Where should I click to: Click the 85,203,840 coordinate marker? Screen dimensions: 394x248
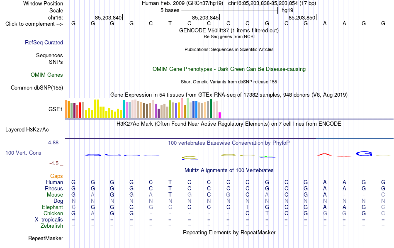(x=109, y=17)
